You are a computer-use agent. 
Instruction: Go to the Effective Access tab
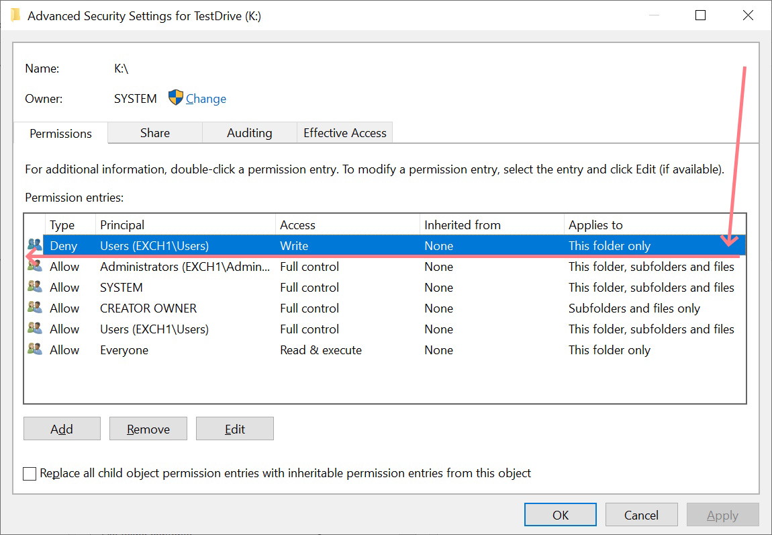pyautogui.click(x=344, y=133)
